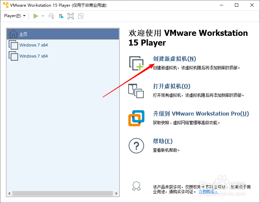Click 创建新虚拟机(N) link
The image size is (260, 203).
click(x=174, y=59)
